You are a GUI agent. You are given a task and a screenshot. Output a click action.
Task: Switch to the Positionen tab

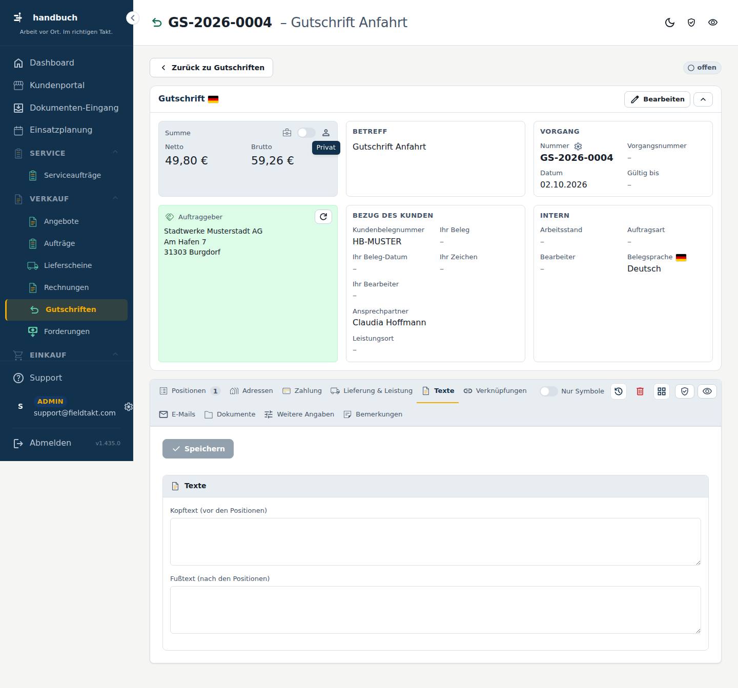190,391
